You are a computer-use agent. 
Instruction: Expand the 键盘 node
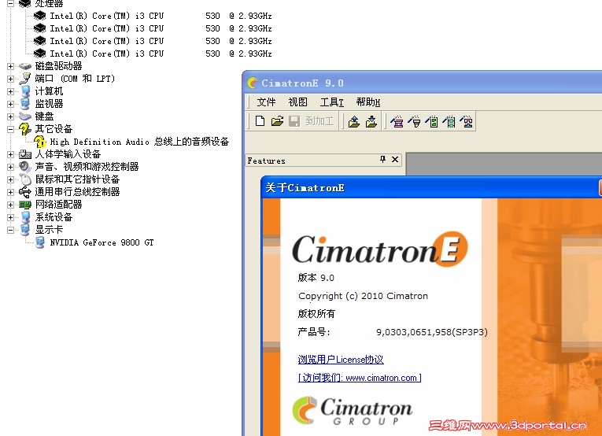(11, 116)
